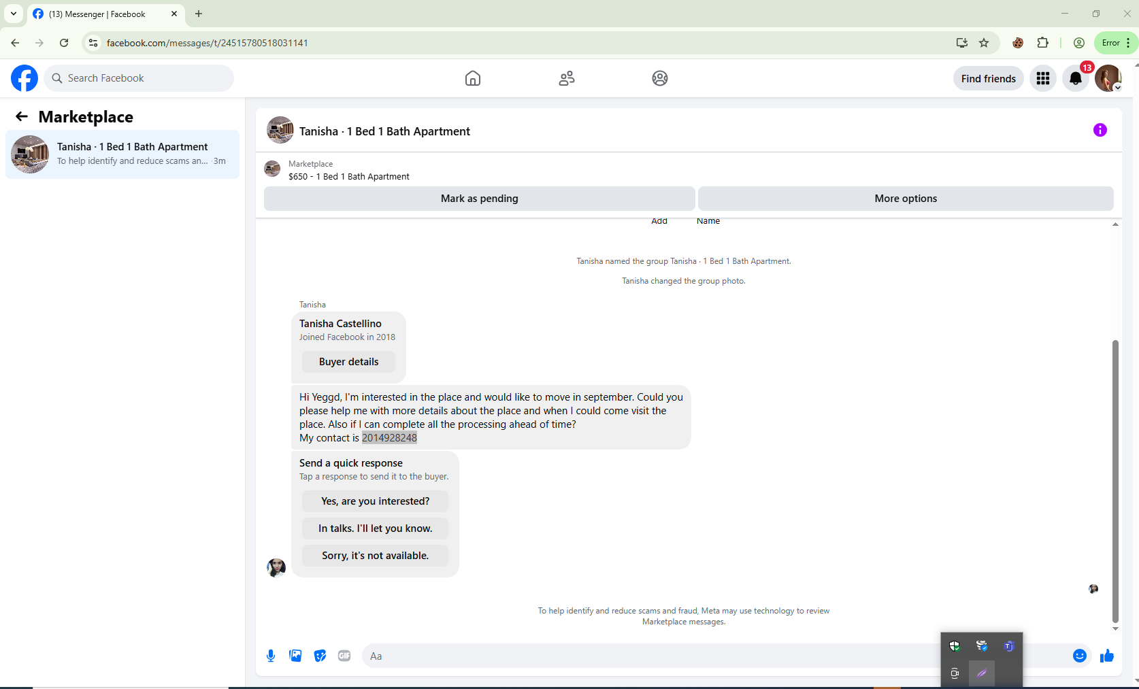Screen dimensions: 1139x689
Task: Open the Chrome profile icon
Action: point(1079,43)
